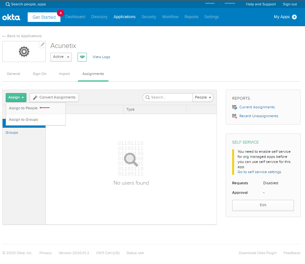This screenshot has width=305, height=264.
Task: Click the Edit button in Self Service
Action: click(x=263, y=205)
